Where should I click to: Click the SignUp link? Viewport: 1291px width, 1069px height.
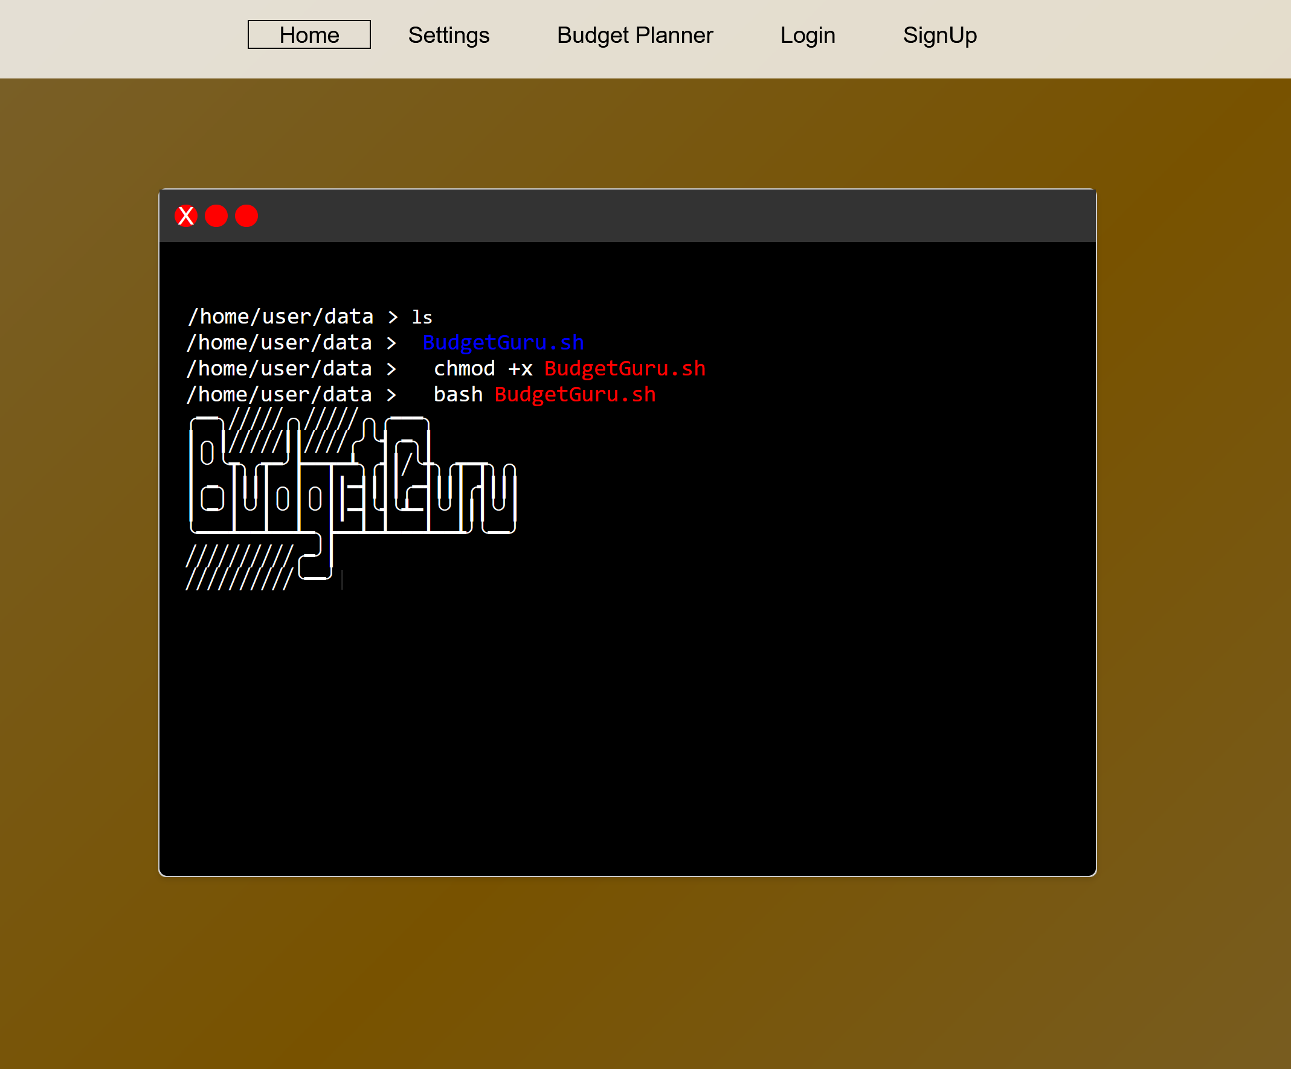[x=939, y=35]
